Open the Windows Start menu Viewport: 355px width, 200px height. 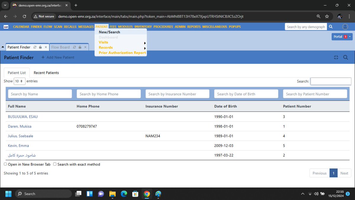pyautogui.click(x=8, y=194)
